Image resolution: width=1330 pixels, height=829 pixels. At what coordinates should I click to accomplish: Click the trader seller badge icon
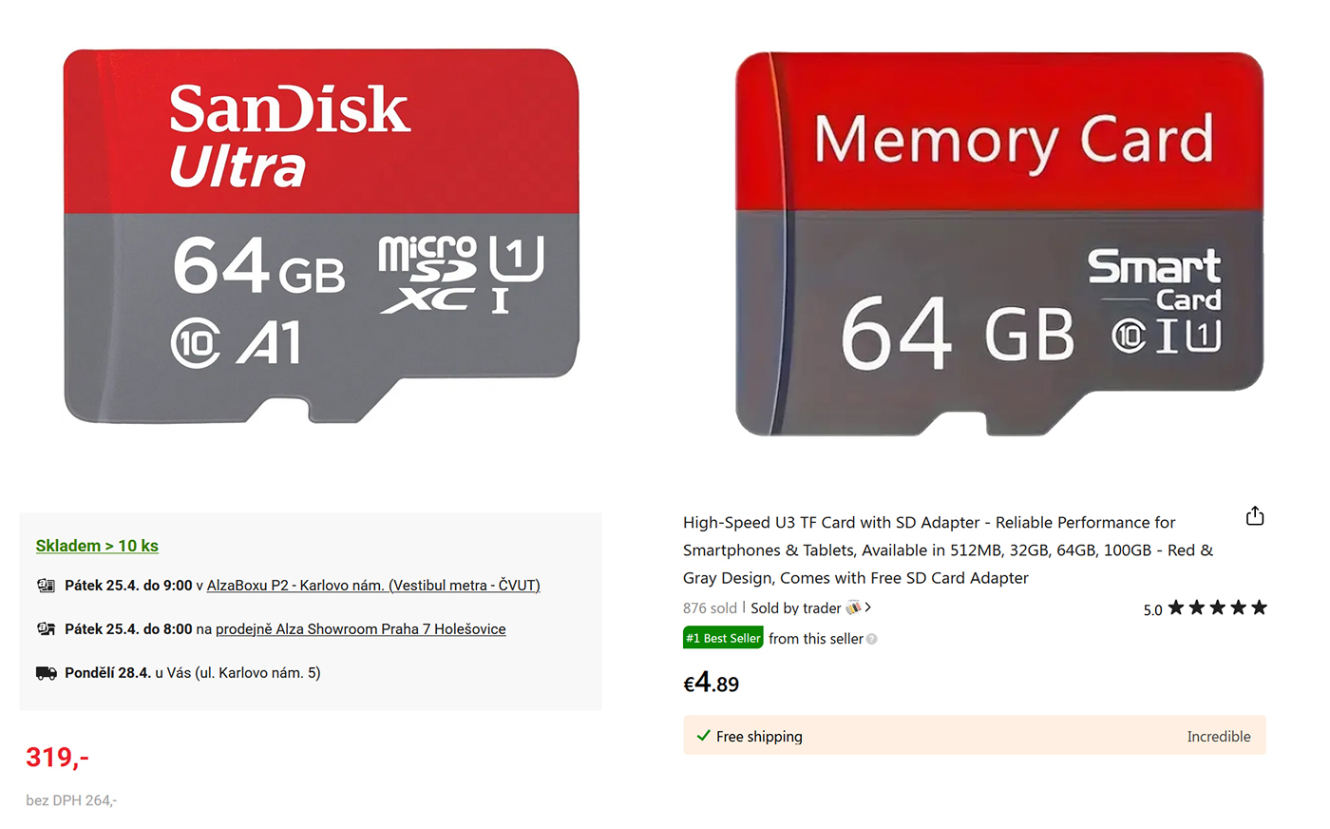[x=853, y=607]
